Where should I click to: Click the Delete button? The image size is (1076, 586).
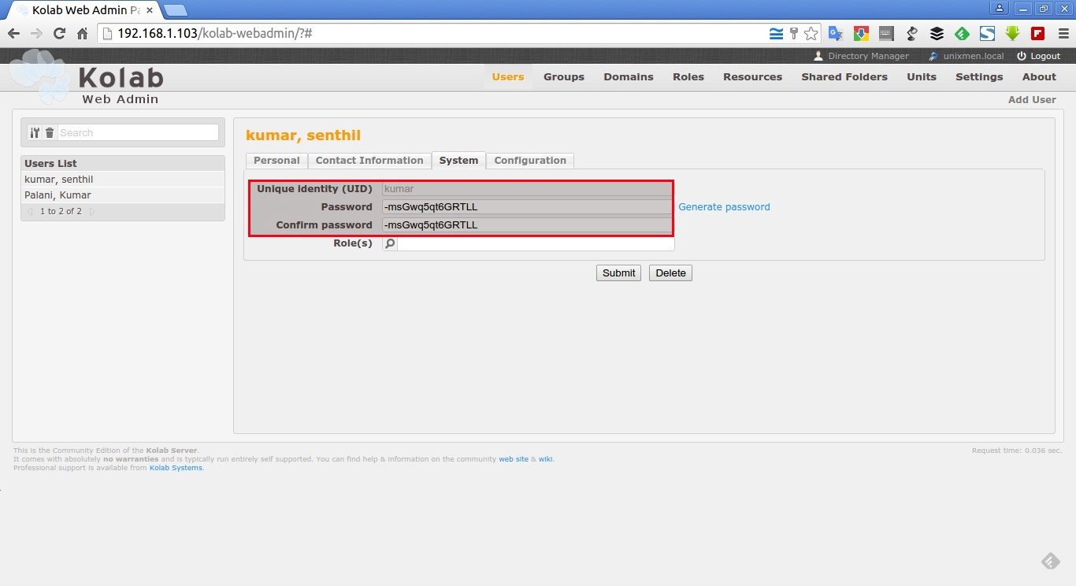click(670, 273)
